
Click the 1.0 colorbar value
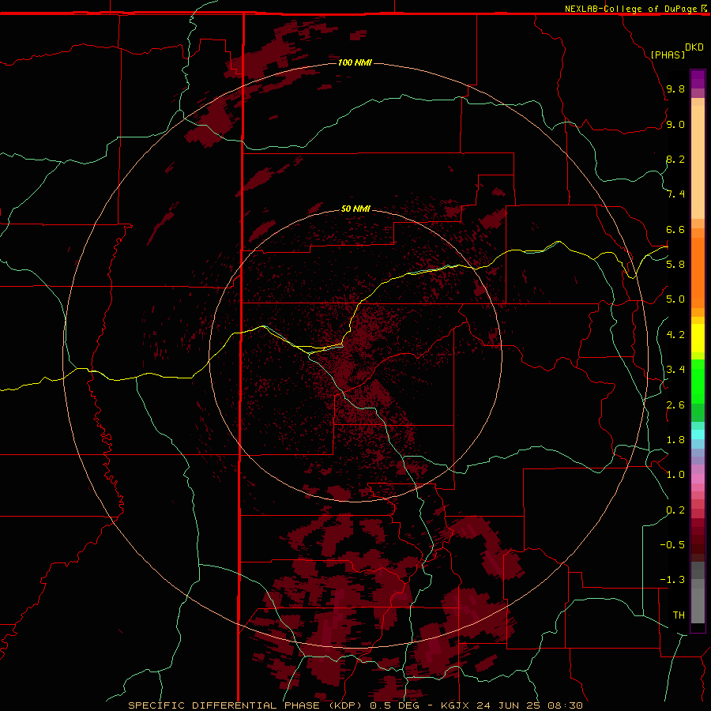click(675, 475)
